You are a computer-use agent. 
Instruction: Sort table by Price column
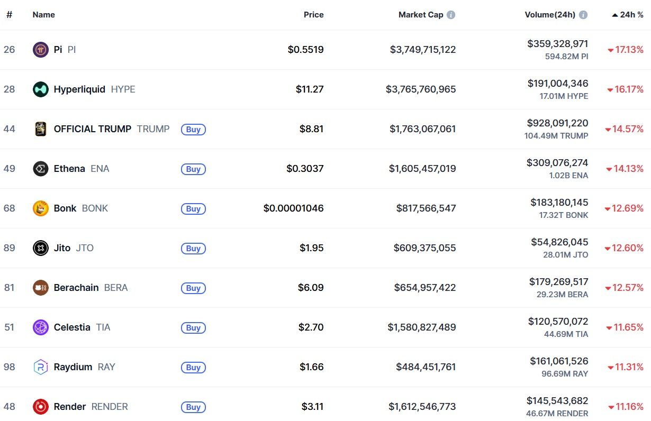(313, 15)
